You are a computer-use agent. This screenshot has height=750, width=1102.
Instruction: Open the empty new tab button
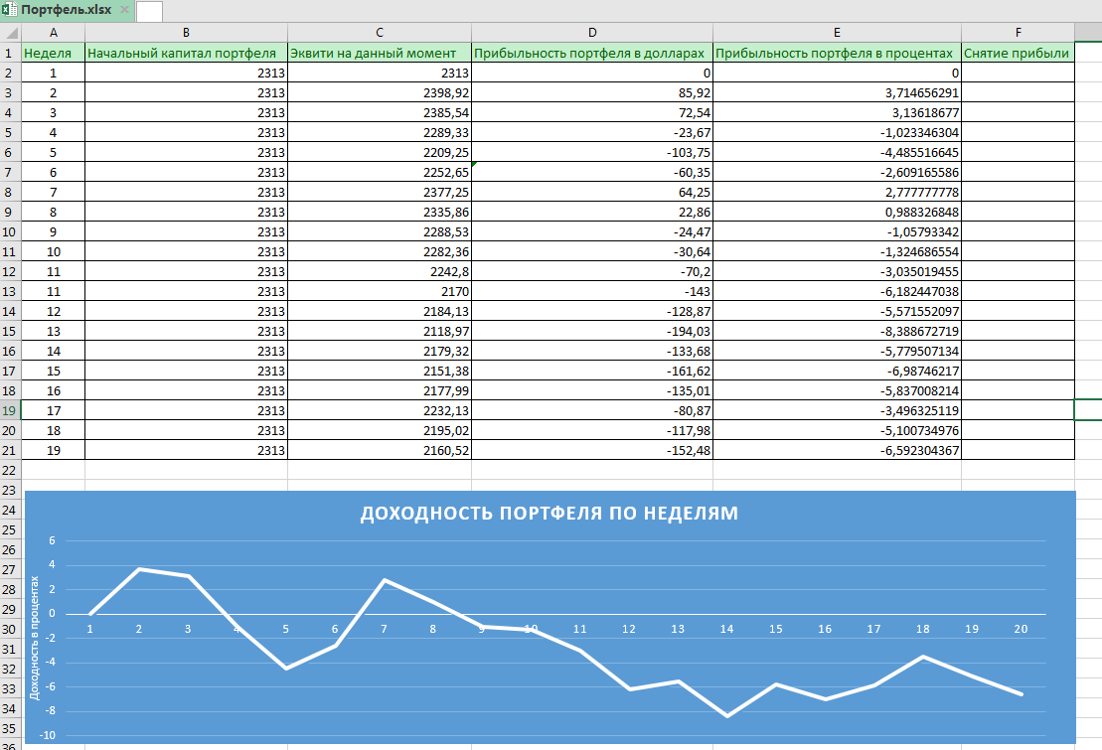[x=149, y=11]
